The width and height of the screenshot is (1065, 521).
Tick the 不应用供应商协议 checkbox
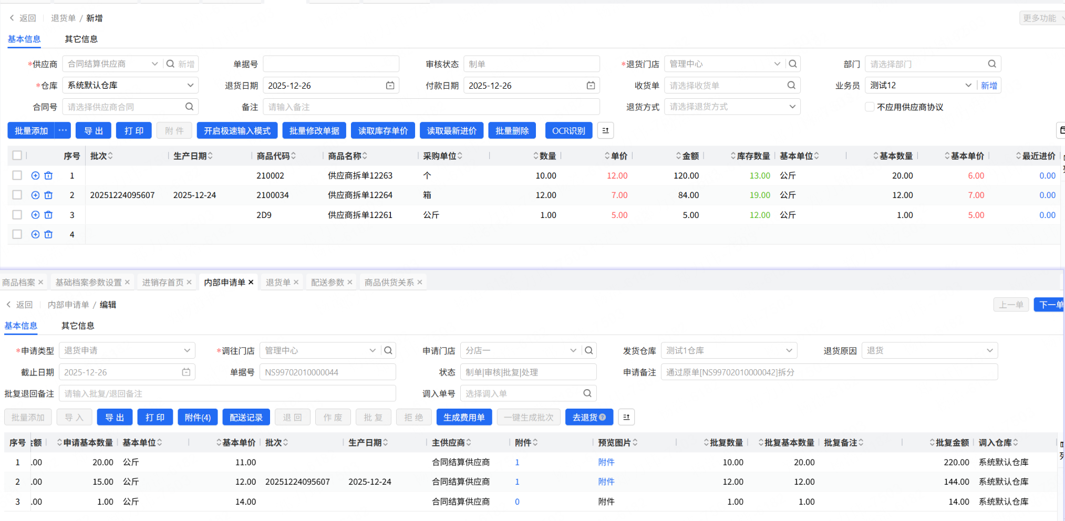point(870,107)
